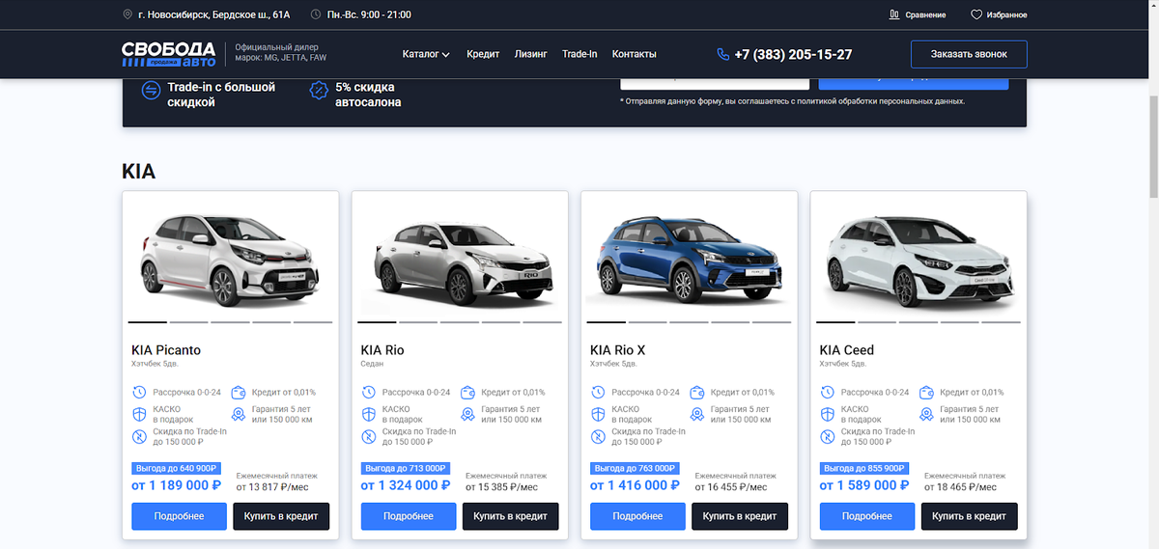Click the location pin icon near the address

[127, 14]
